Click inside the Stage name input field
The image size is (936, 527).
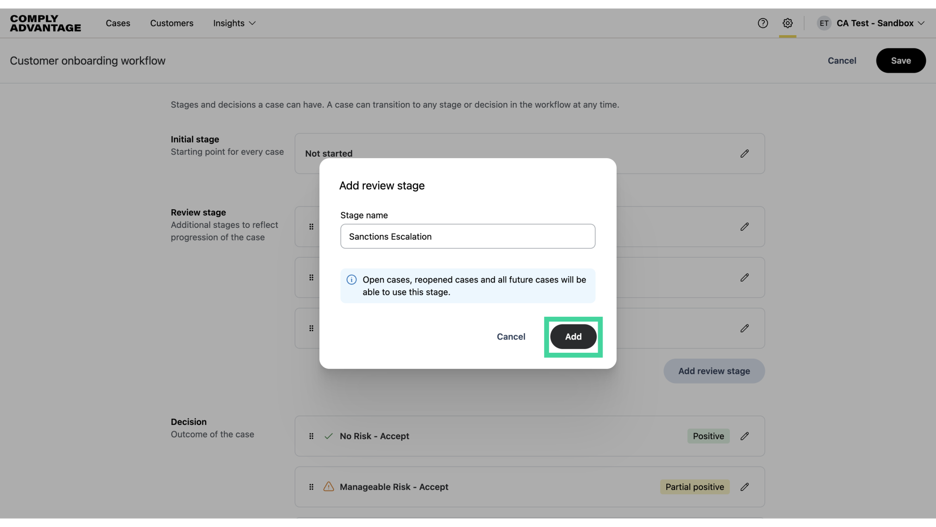468,236
